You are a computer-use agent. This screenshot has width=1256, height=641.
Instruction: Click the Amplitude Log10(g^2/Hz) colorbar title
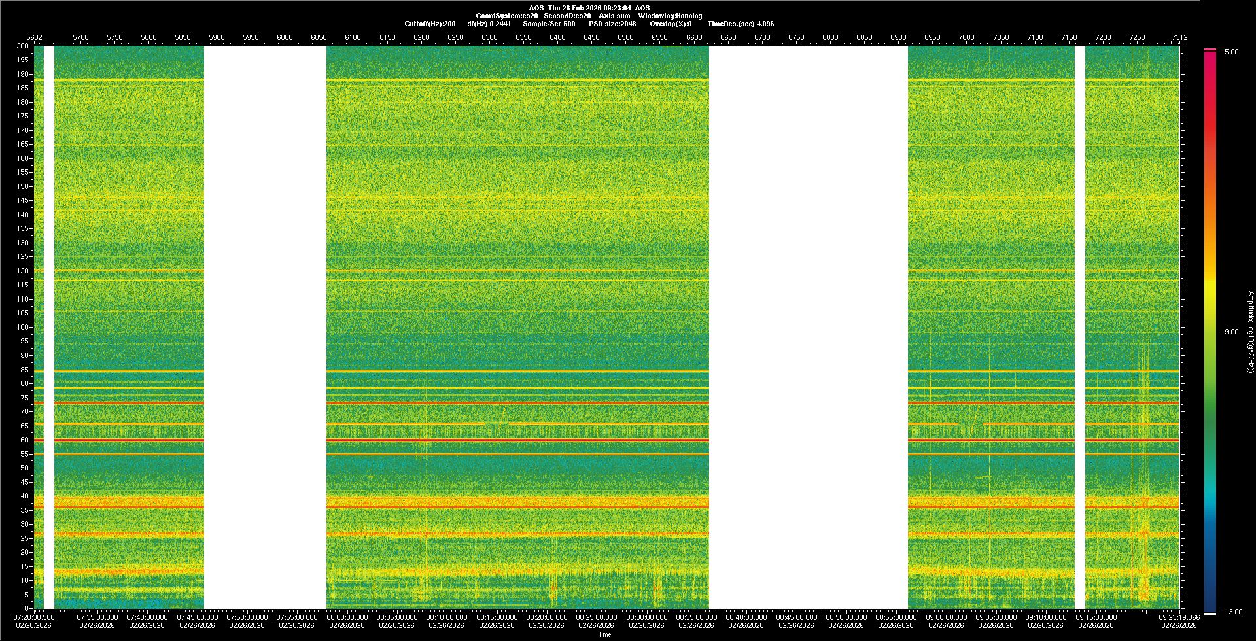(x=1250, y=332)
